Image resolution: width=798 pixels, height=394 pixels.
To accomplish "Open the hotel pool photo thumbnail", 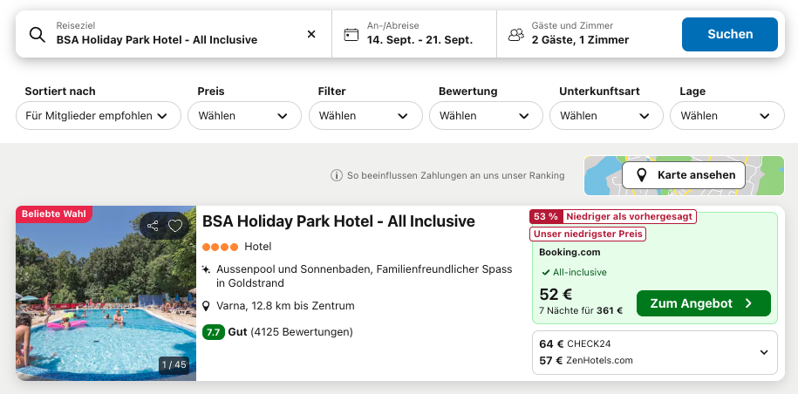I will point(106,294).
